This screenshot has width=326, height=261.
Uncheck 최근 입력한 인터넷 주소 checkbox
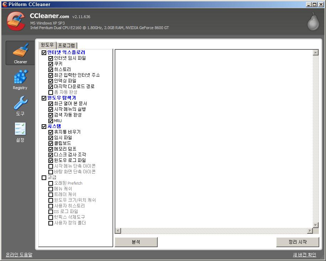click(51, 75)
